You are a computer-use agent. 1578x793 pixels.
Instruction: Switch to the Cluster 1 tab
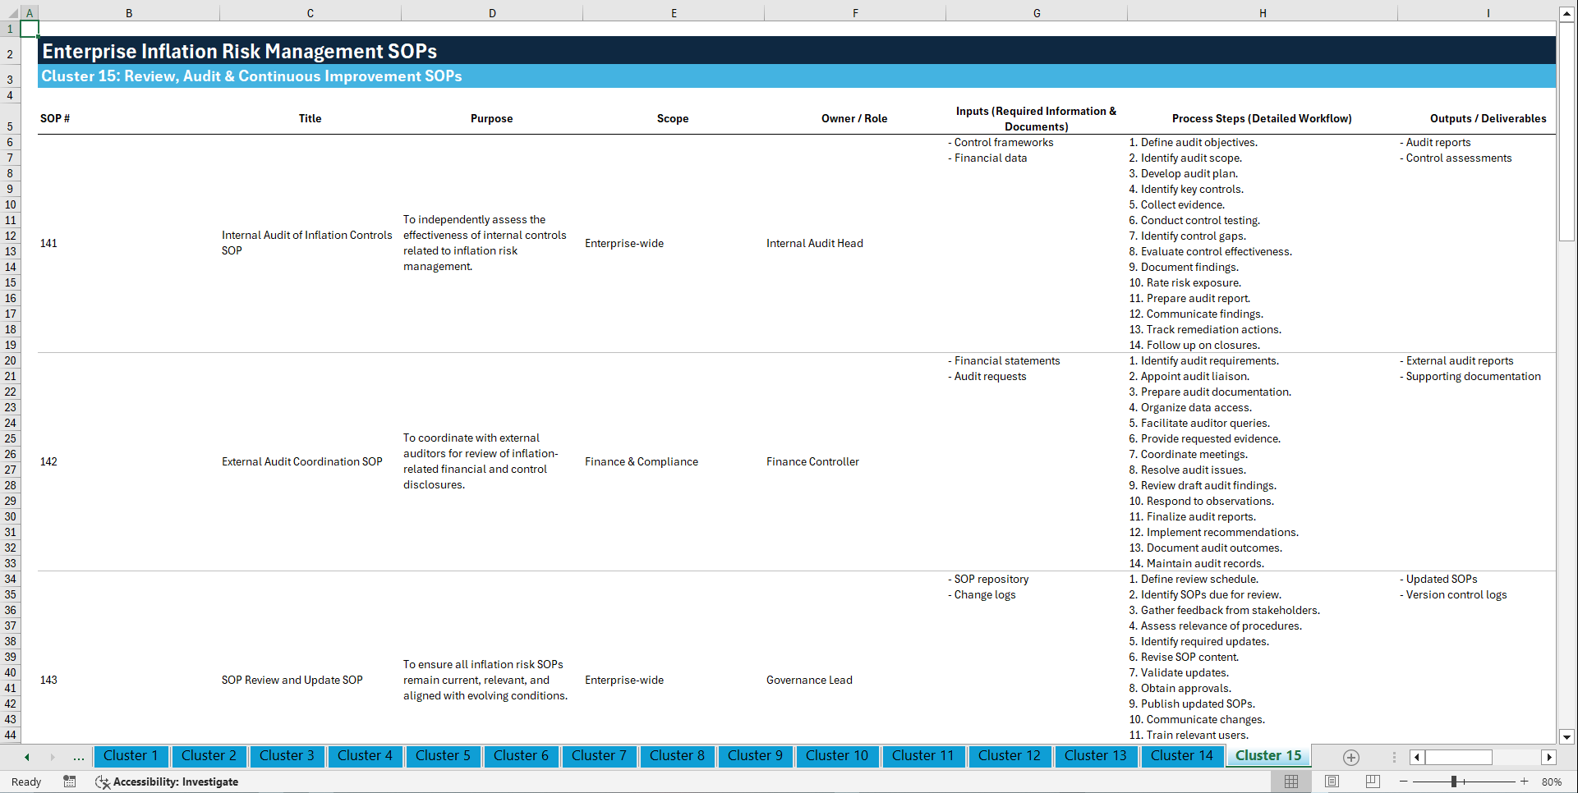tap(131, 756)
